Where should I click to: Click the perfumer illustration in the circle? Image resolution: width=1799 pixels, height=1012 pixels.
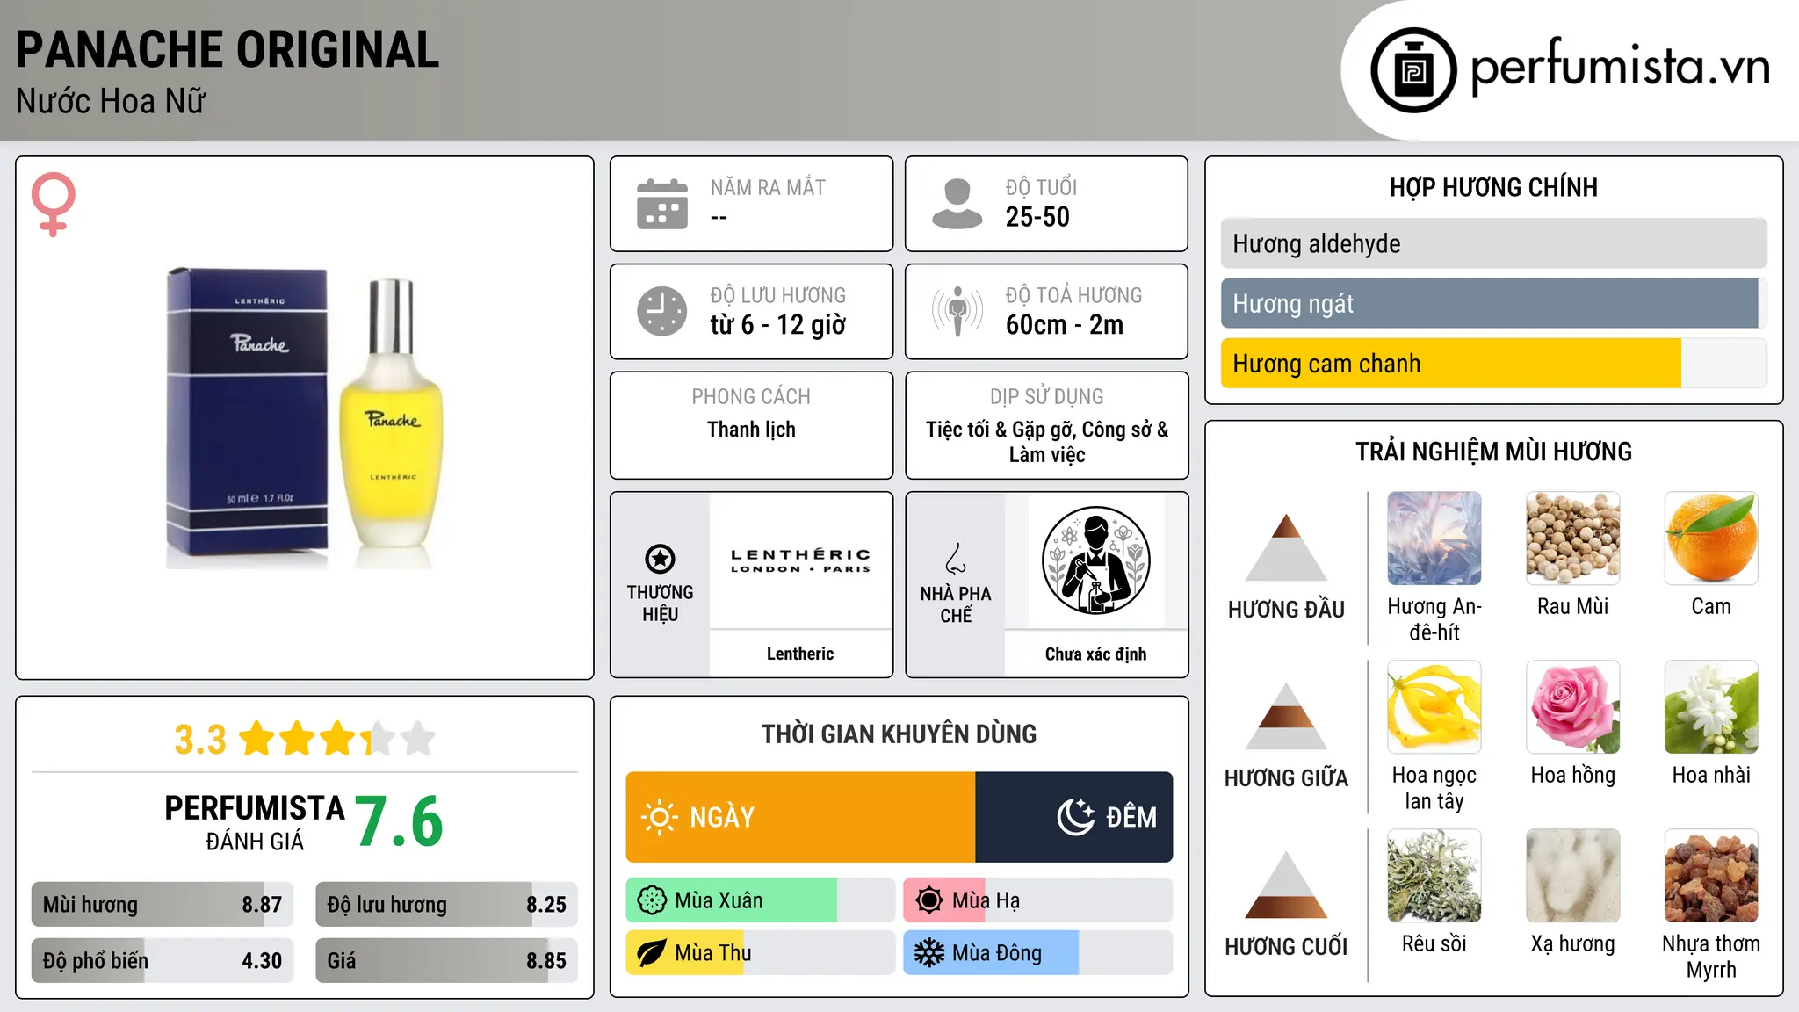point(1095,560)
